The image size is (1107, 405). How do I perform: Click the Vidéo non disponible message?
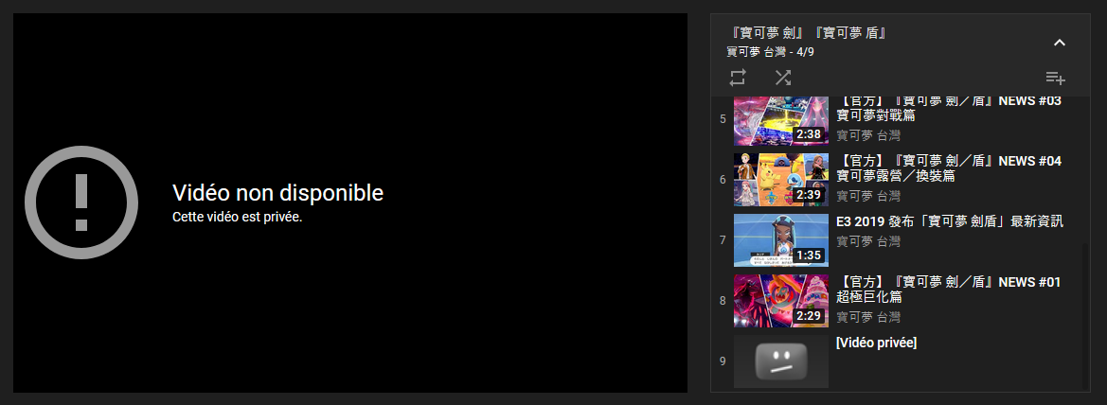(277, 193)
